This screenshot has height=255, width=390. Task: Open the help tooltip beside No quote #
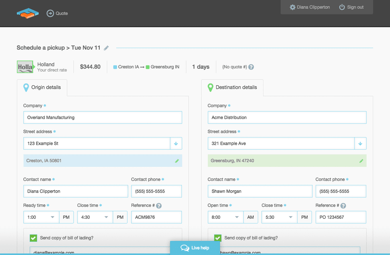[x=251, y=67]
